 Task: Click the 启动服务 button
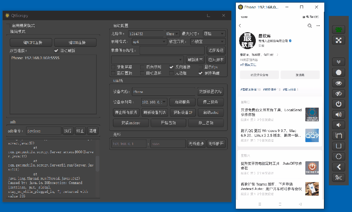[182, 102]
